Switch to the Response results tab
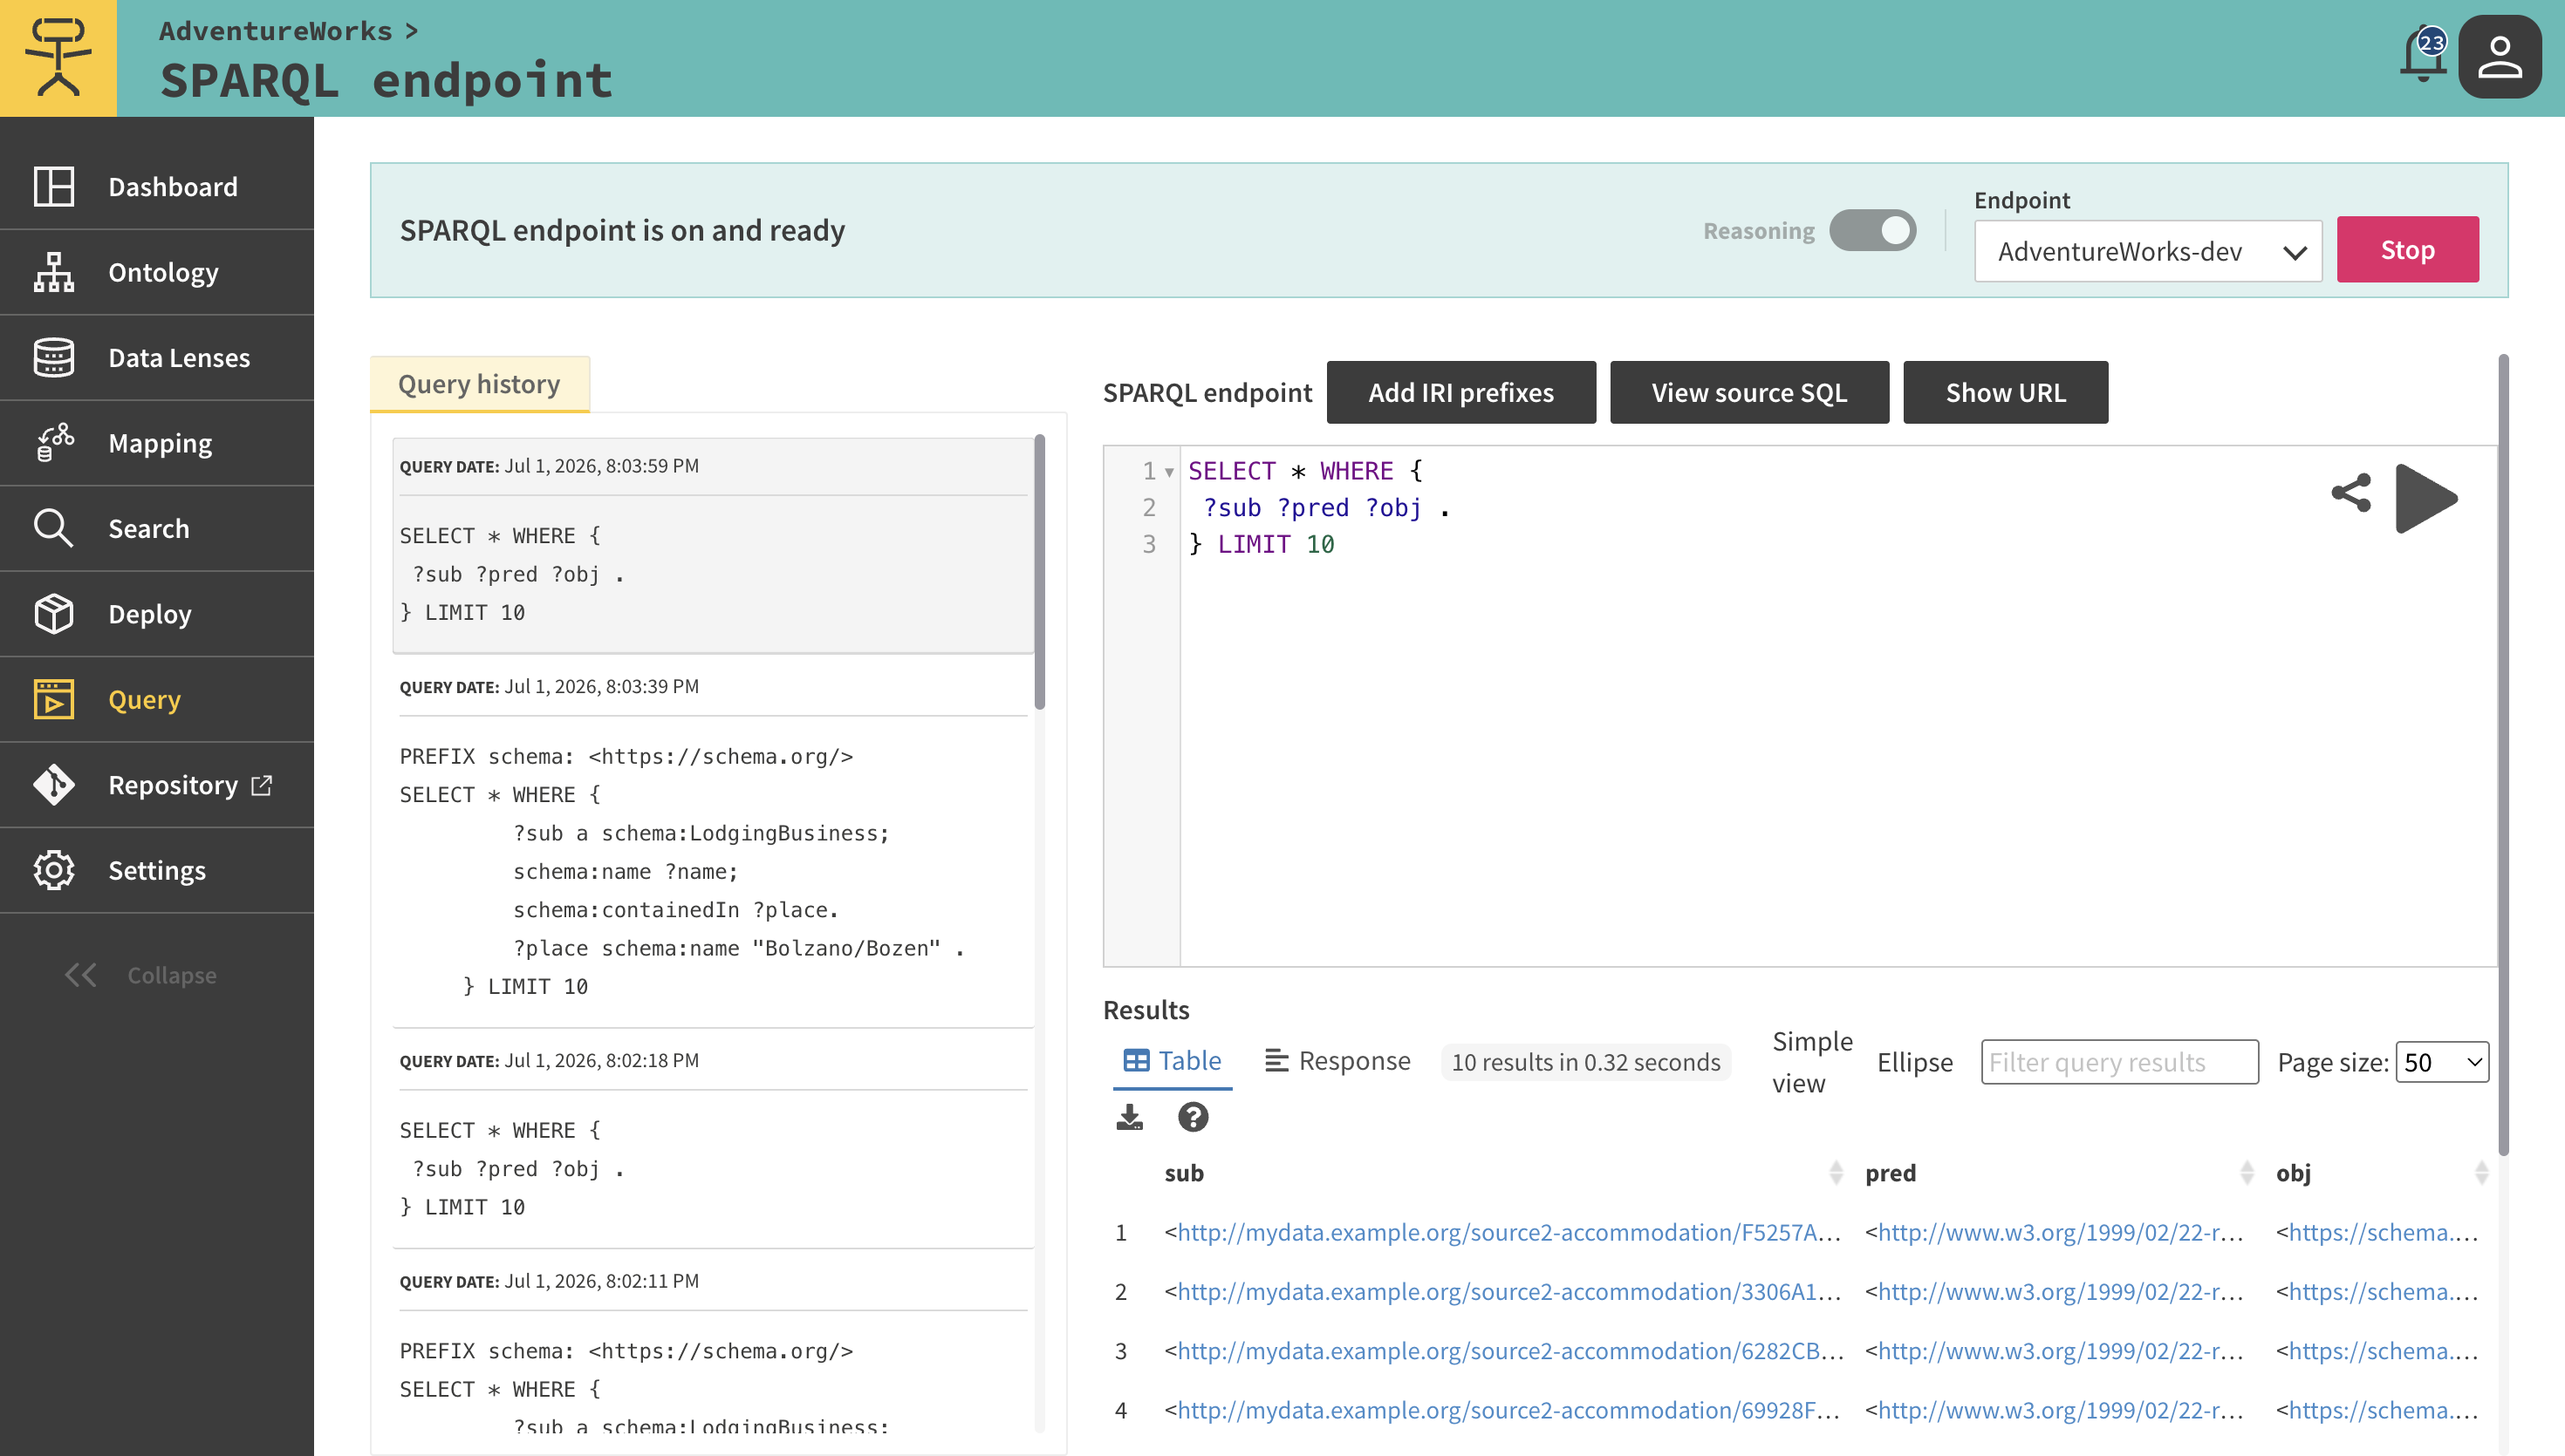2565x1456 pixels. pos(1337,1060)
